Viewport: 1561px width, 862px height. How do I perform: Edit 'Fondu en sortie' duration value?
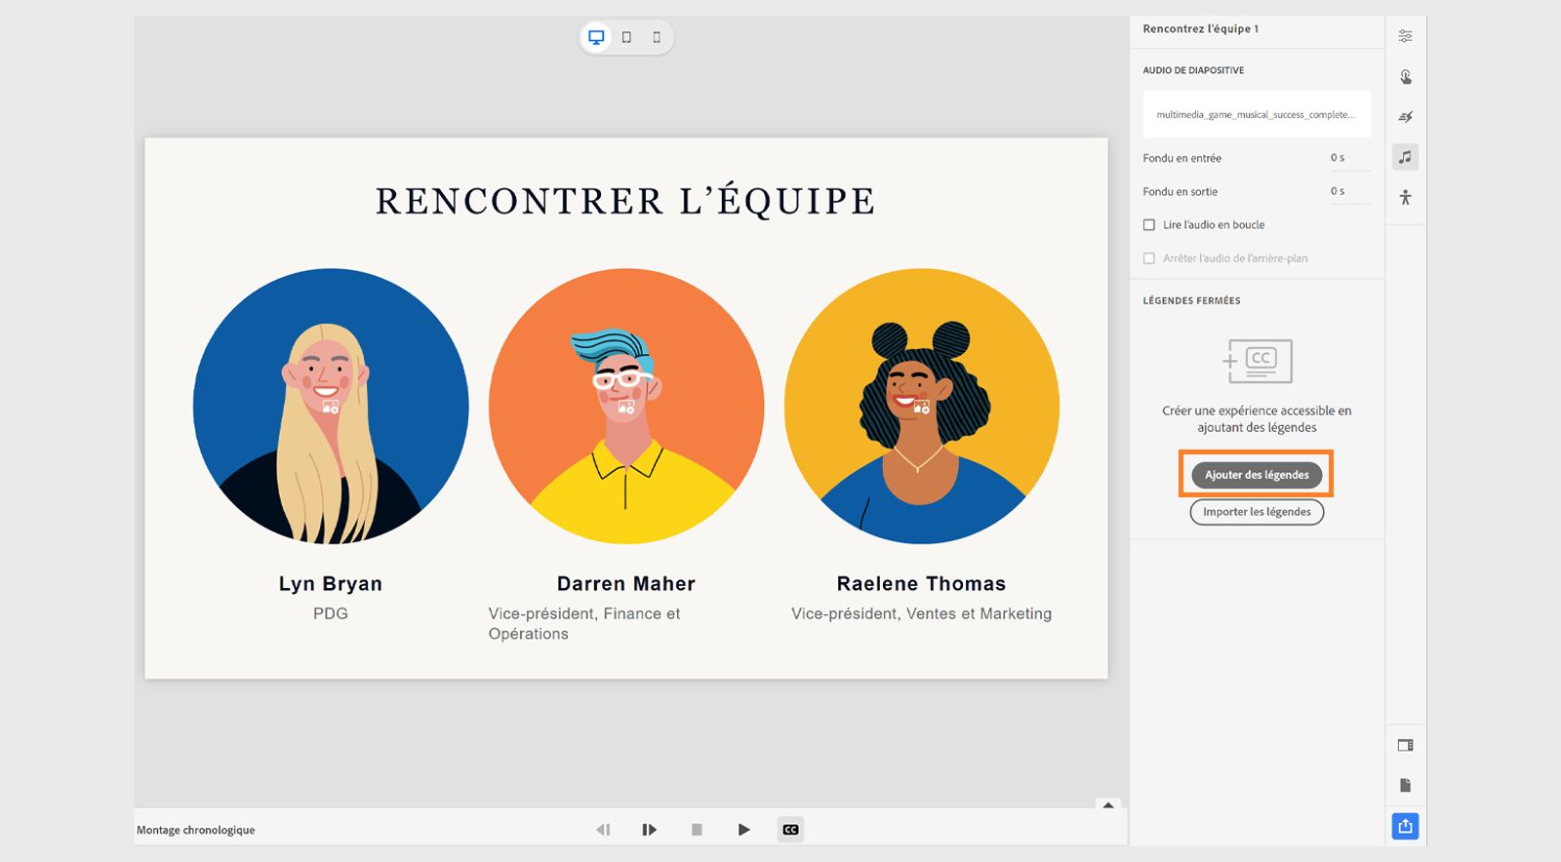point(1349,192)
